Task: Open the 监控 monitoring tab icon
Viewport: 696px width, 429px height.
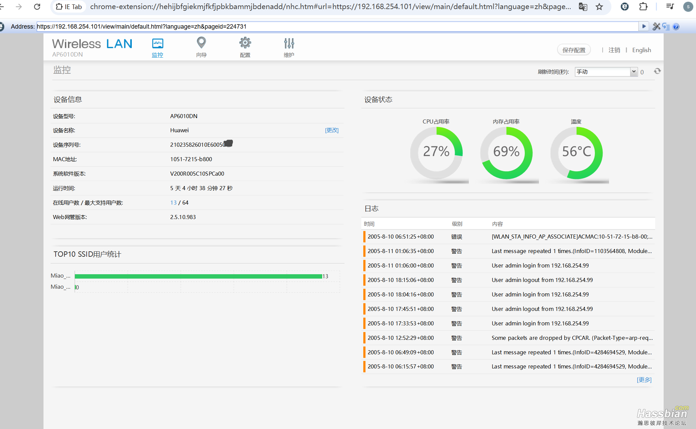Action: click(x=157, y=43)
